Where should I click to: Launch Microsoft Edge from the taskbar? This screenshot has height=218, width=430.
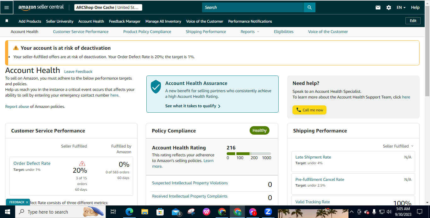129,212
